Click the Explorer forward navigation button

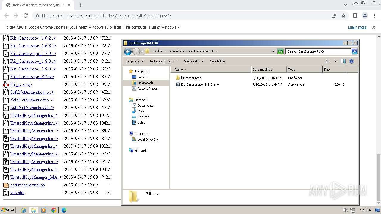coord(136,52)
